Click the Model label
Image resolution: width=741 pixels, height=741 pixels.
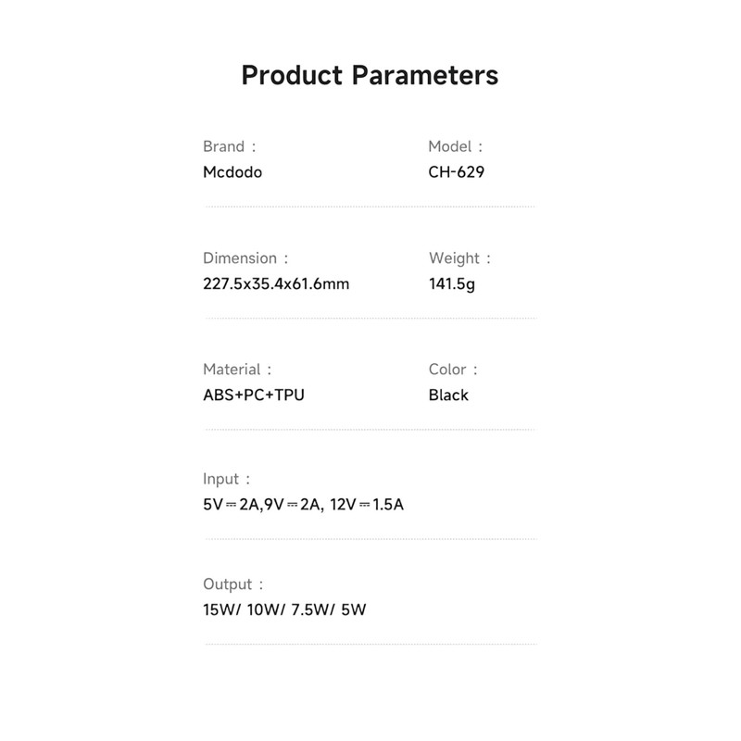(x=450, y=146)
